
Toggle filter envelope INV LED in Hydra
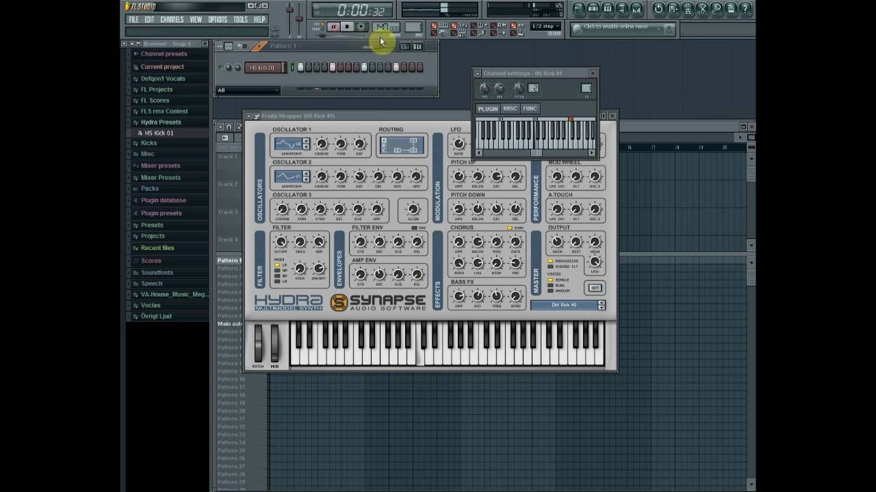point(415,228)
